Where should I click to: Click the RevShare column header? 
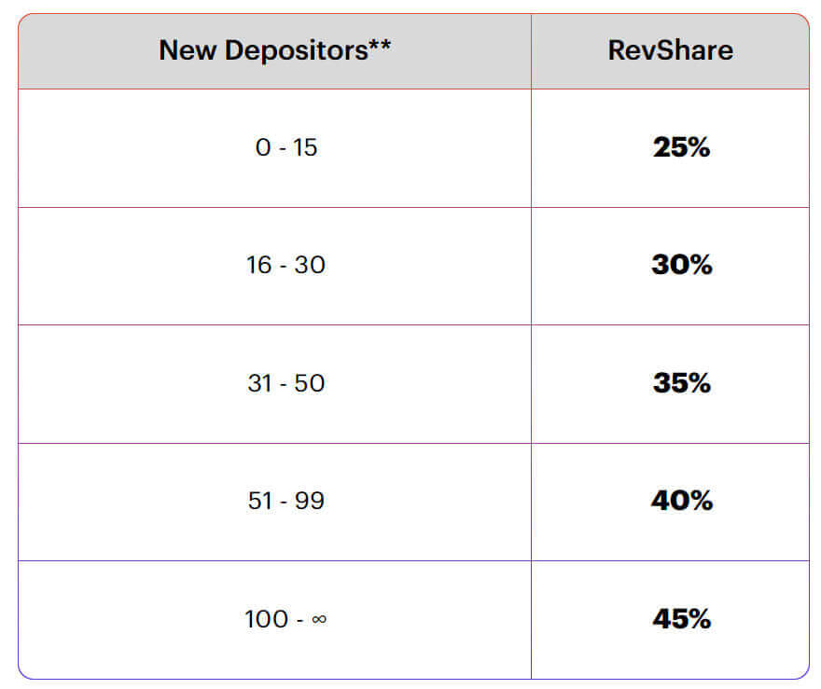[x=670, y=50]
